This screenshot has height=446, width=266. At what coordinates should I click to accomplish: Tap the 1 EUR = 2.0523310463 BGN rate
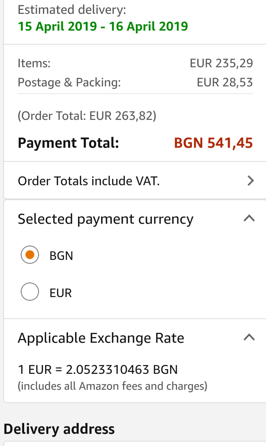point(98,370)
